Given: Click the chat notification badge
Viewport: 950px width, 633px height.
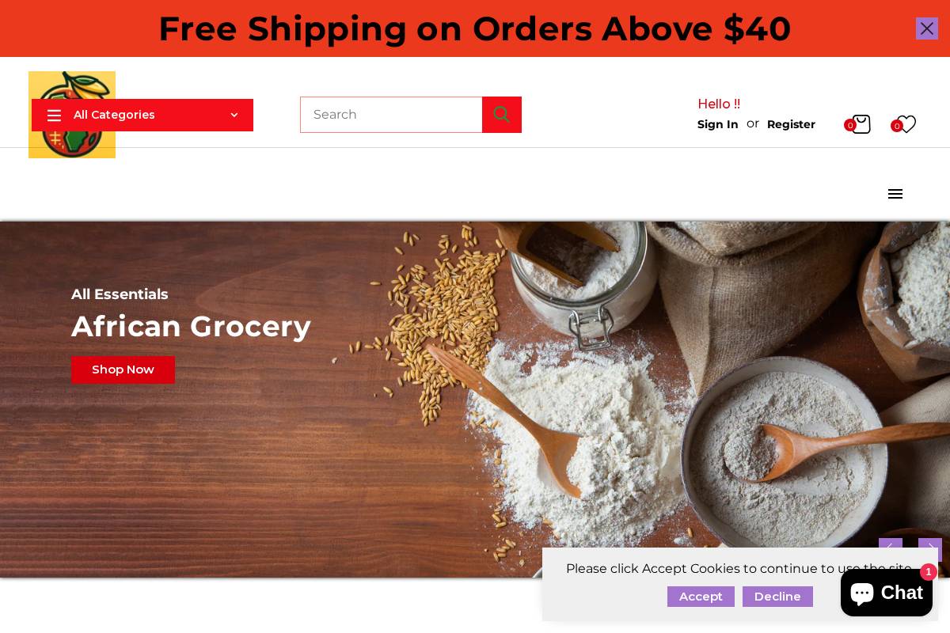Looking at the screenshot, I should click(929, 572).
